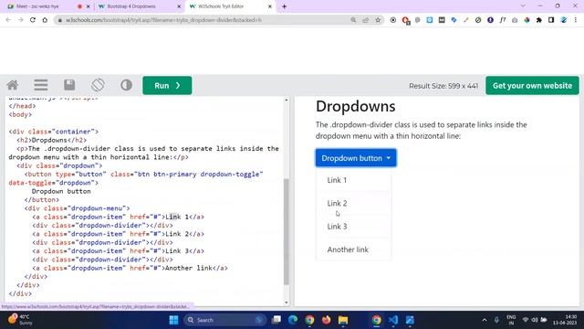Screen dimensions: 584x329
Task: Bookmark this page with the star
Action: click(378, 20)
